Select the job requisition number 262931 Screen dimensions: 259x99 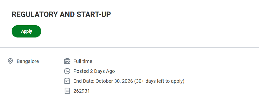(x=82, y=91)
